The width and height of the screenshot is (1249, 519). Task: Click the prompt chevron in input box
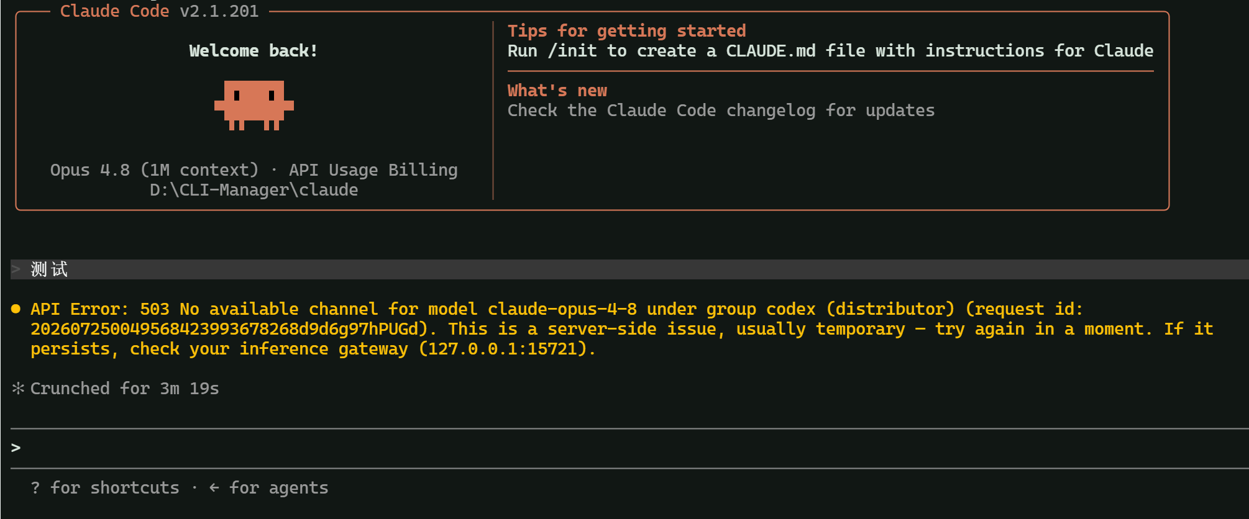coord(16,448)
